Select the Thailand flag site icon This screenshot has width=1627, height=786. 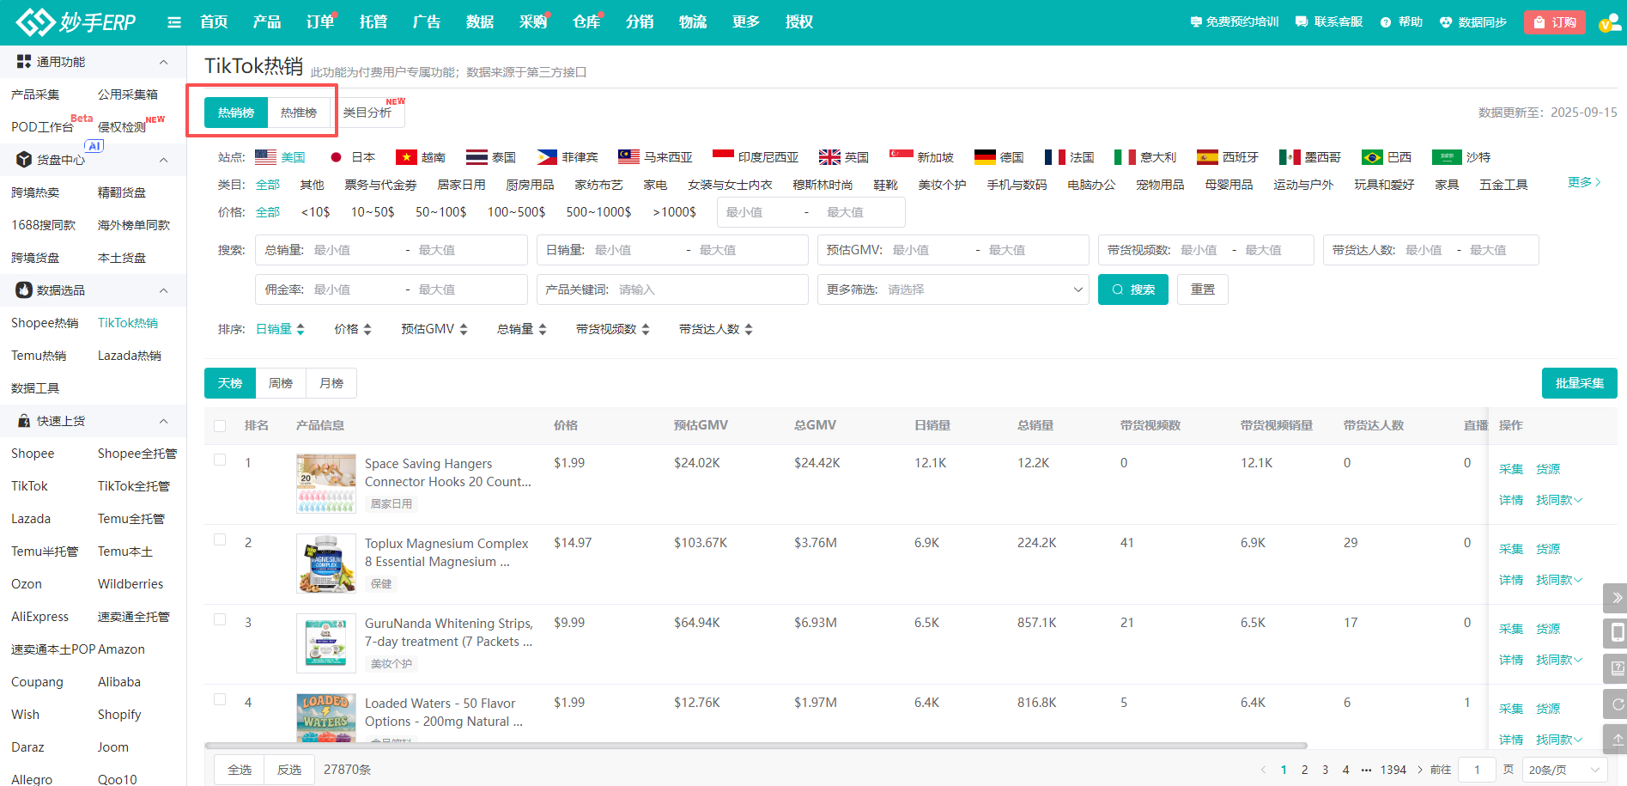coord(477,157)
